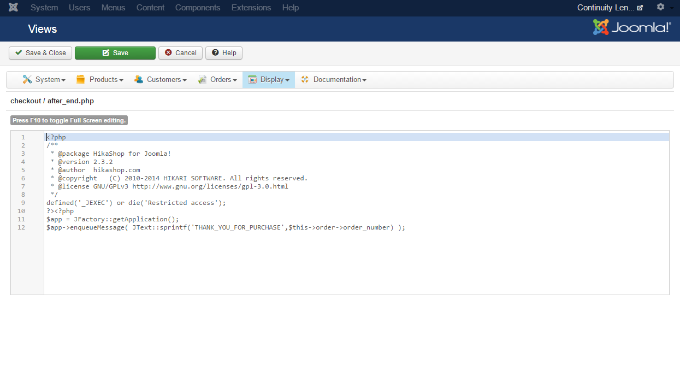Click the System wrench icon in HikaShop menu
This screenshot has height=370, width=680.
(x=27, y=79)
